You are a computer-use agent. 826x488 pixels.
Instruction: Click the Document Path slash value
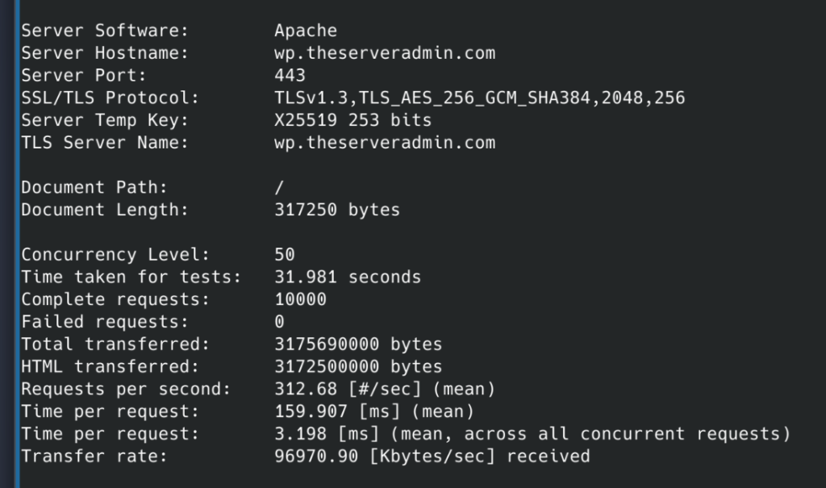pyautogui.click(x=280, y=188)
